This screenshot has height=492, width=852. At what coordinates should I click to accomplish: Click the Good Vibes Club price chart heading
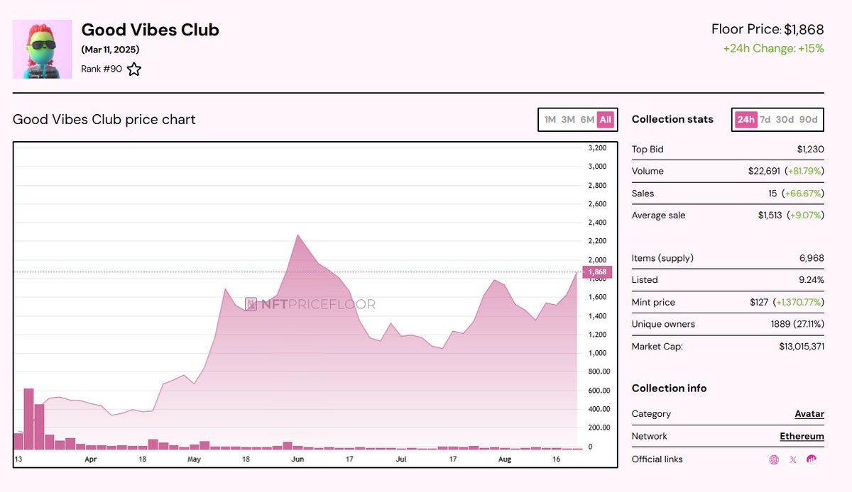[104, 120]
